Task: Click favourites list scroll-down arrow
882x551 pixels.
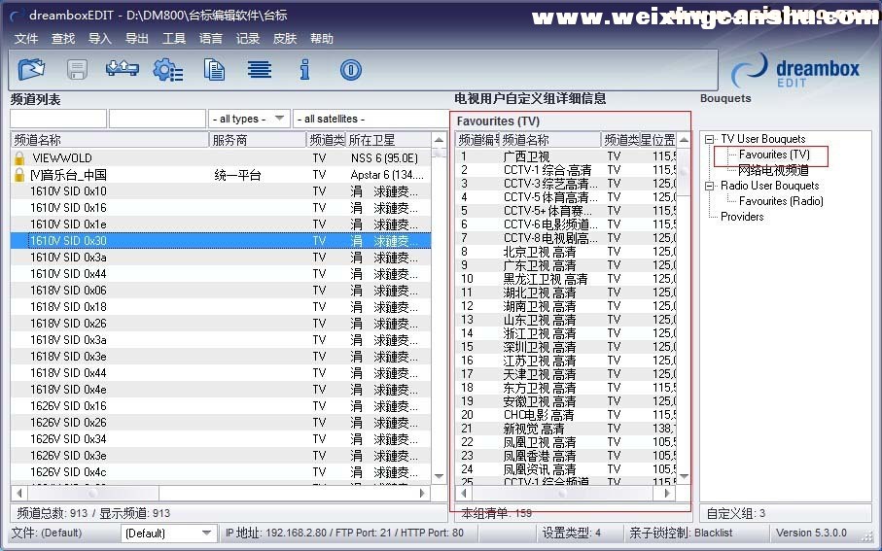Action: [684, 476]
